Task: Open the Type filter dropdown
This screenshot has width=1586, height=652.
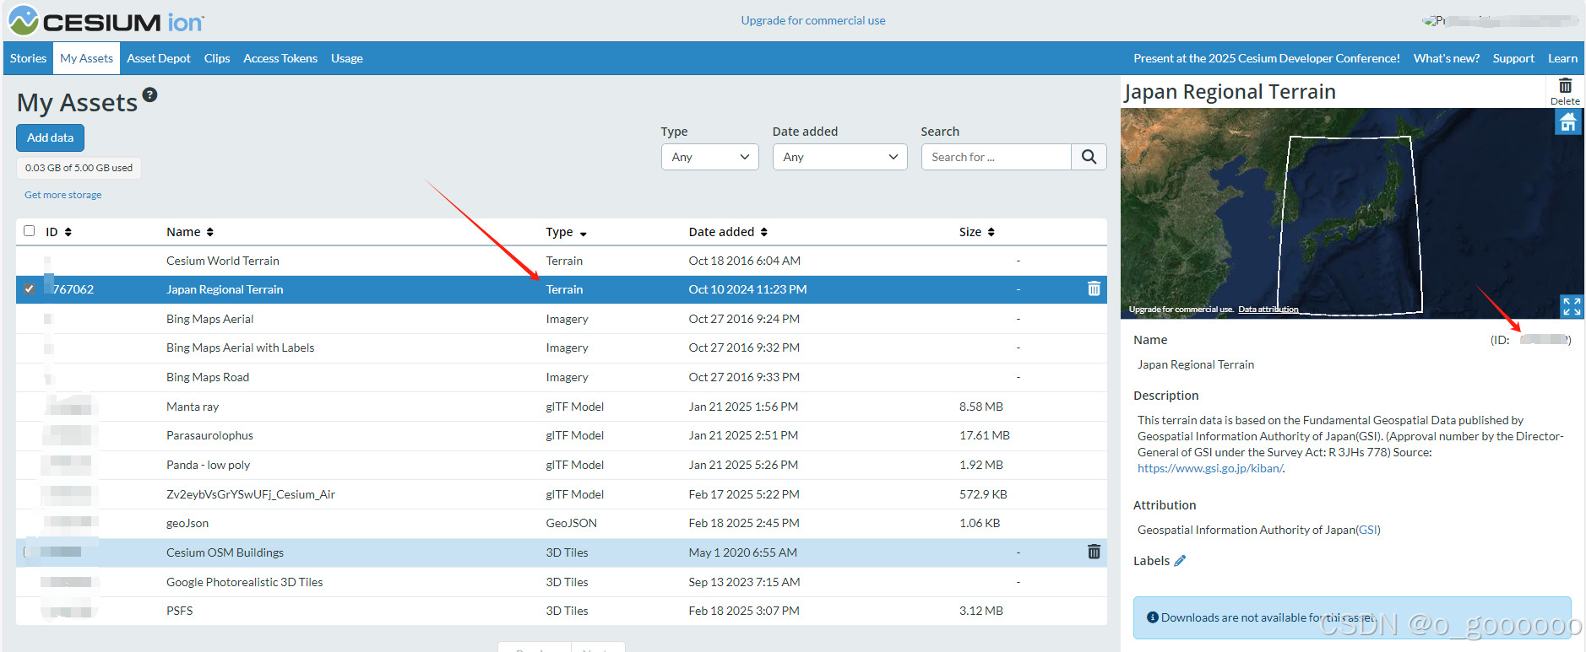Action: click(x=710, y=157)
